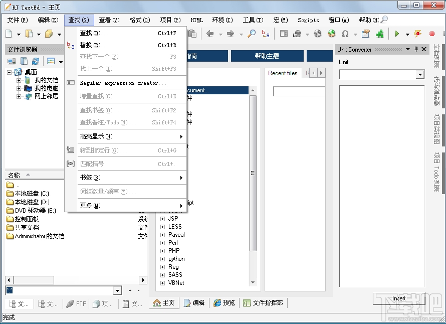Click the paste clipboard toolbar icon
The image size is (446, 324).
click(192, 34)
